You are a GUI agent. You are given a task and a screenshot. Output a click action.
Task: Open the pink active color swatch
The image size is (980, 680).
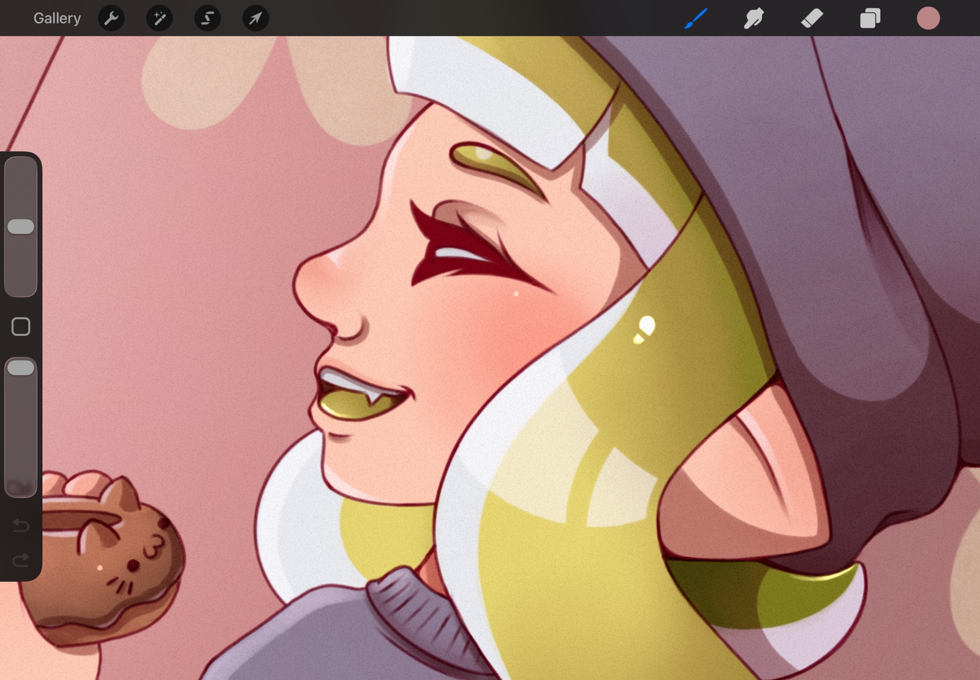click(x=928, y=19)
